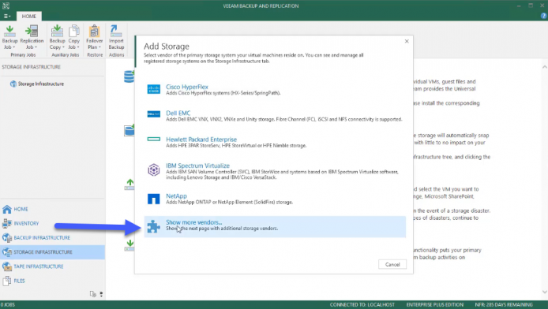Open the Backup Job ribbon button

9,37
